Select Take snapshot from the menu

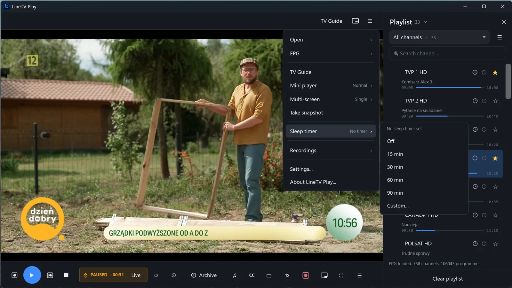pyautogui.click(x=331, y=113)
